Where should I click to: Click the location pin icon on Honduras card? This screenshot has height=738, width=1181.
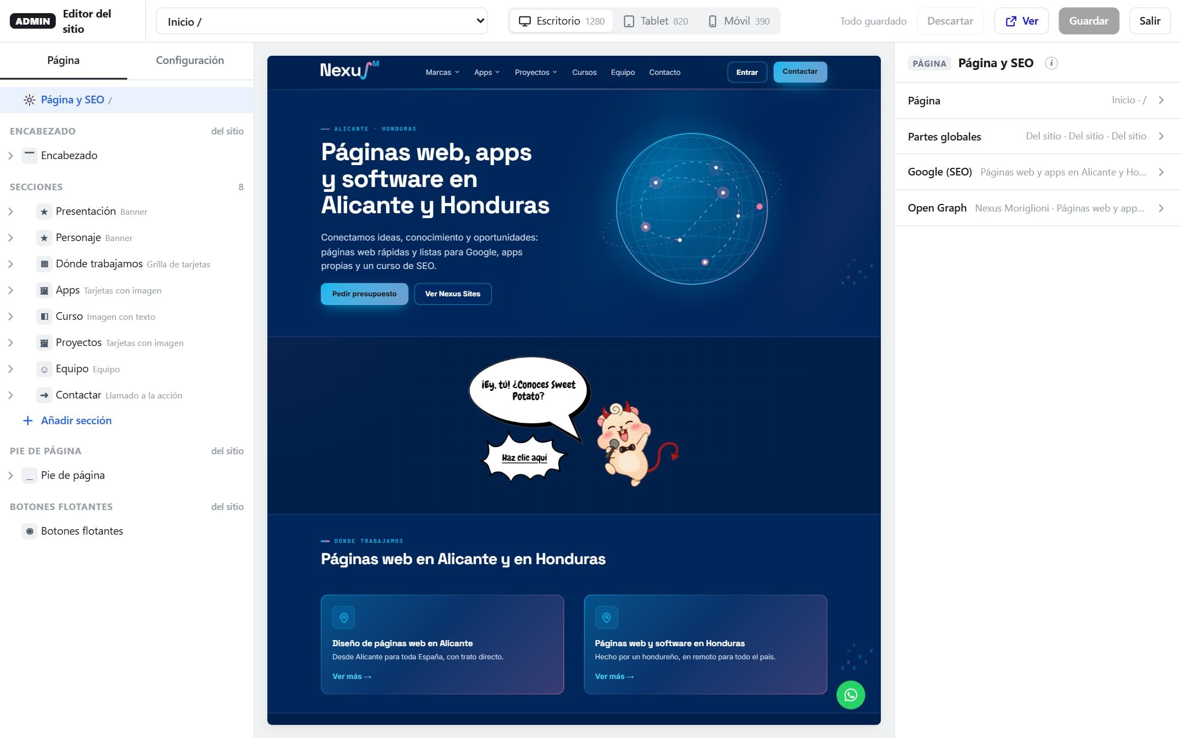point(606,618)
